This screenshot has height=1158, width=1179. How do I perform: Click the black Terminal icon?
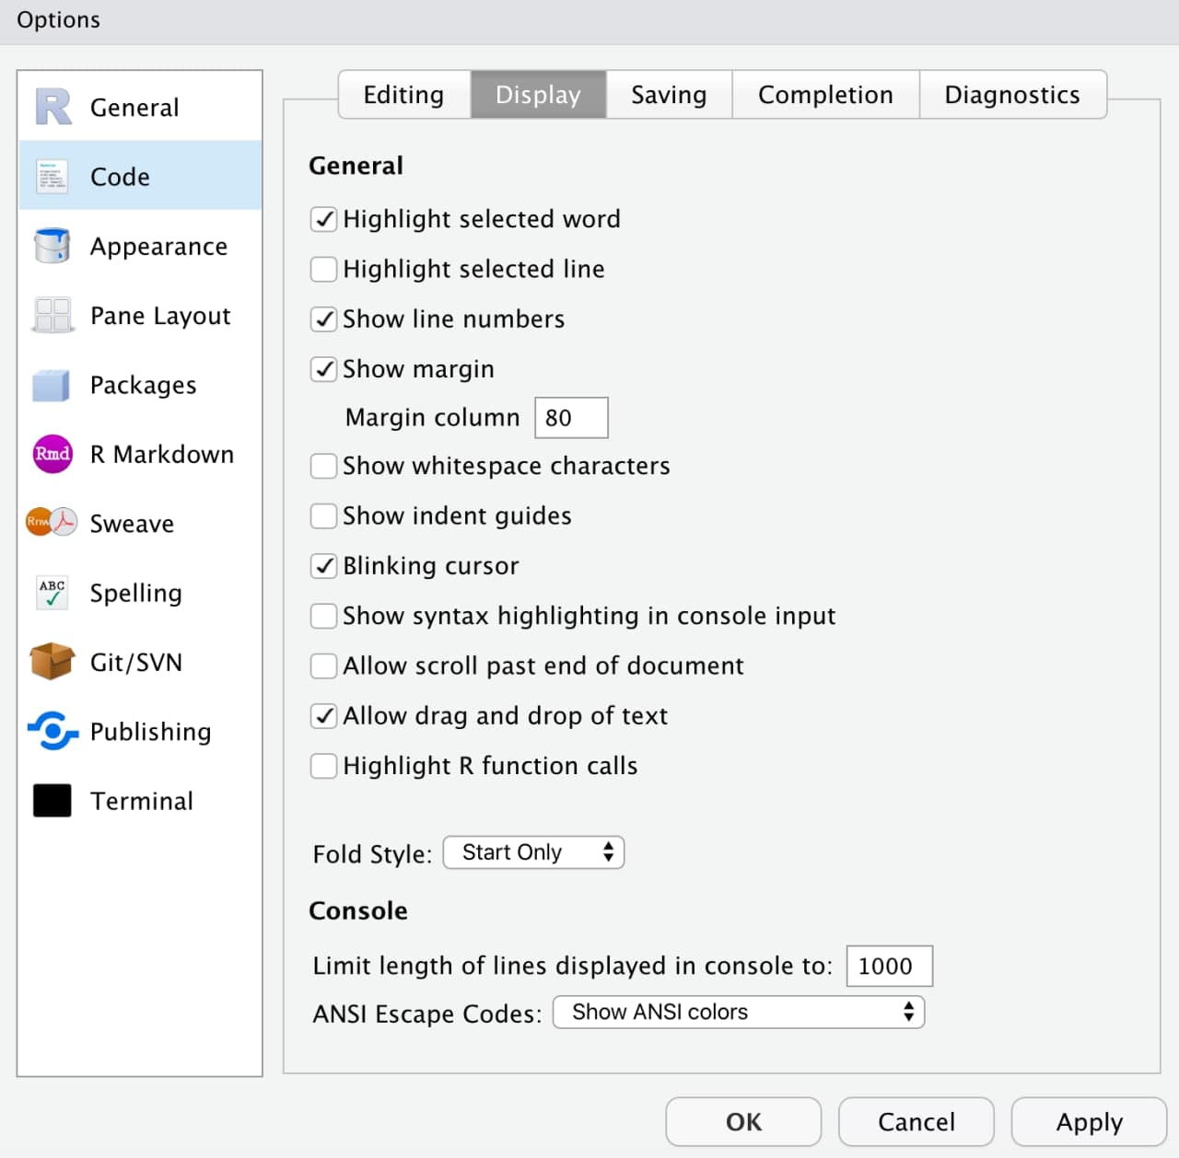point(53,801)
